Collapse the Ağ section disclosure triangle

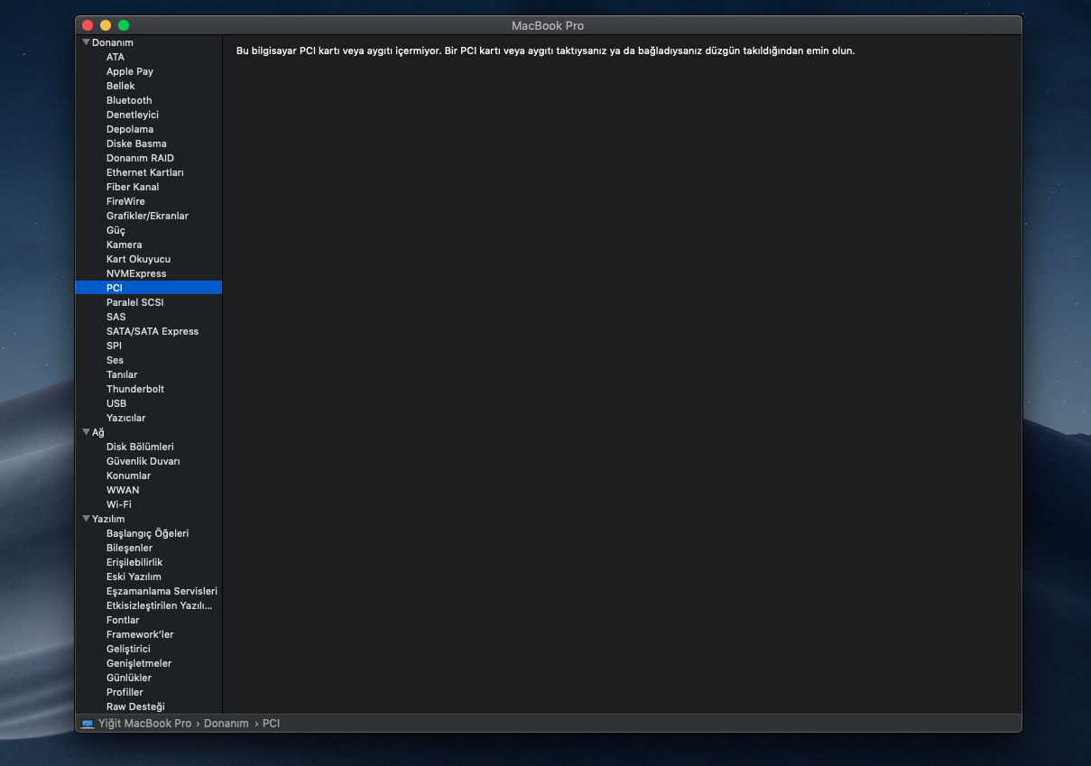click(86, 432)
